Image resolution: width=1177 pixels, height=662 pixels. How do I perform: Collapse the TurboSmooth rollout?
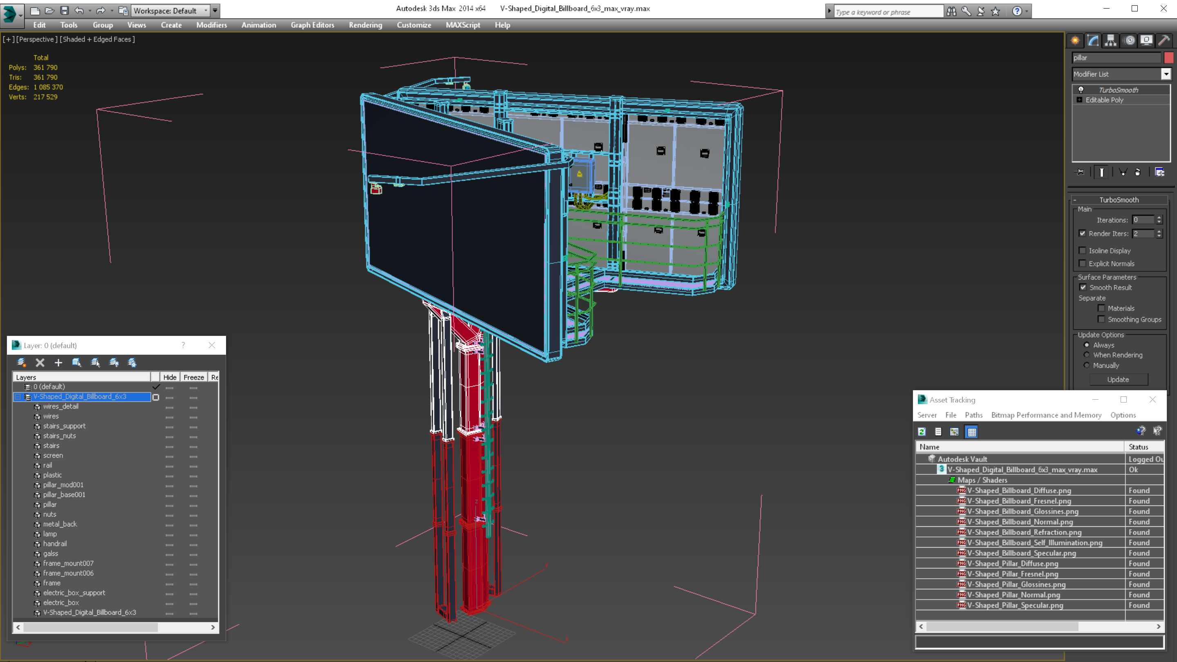tap(1075, 200)
